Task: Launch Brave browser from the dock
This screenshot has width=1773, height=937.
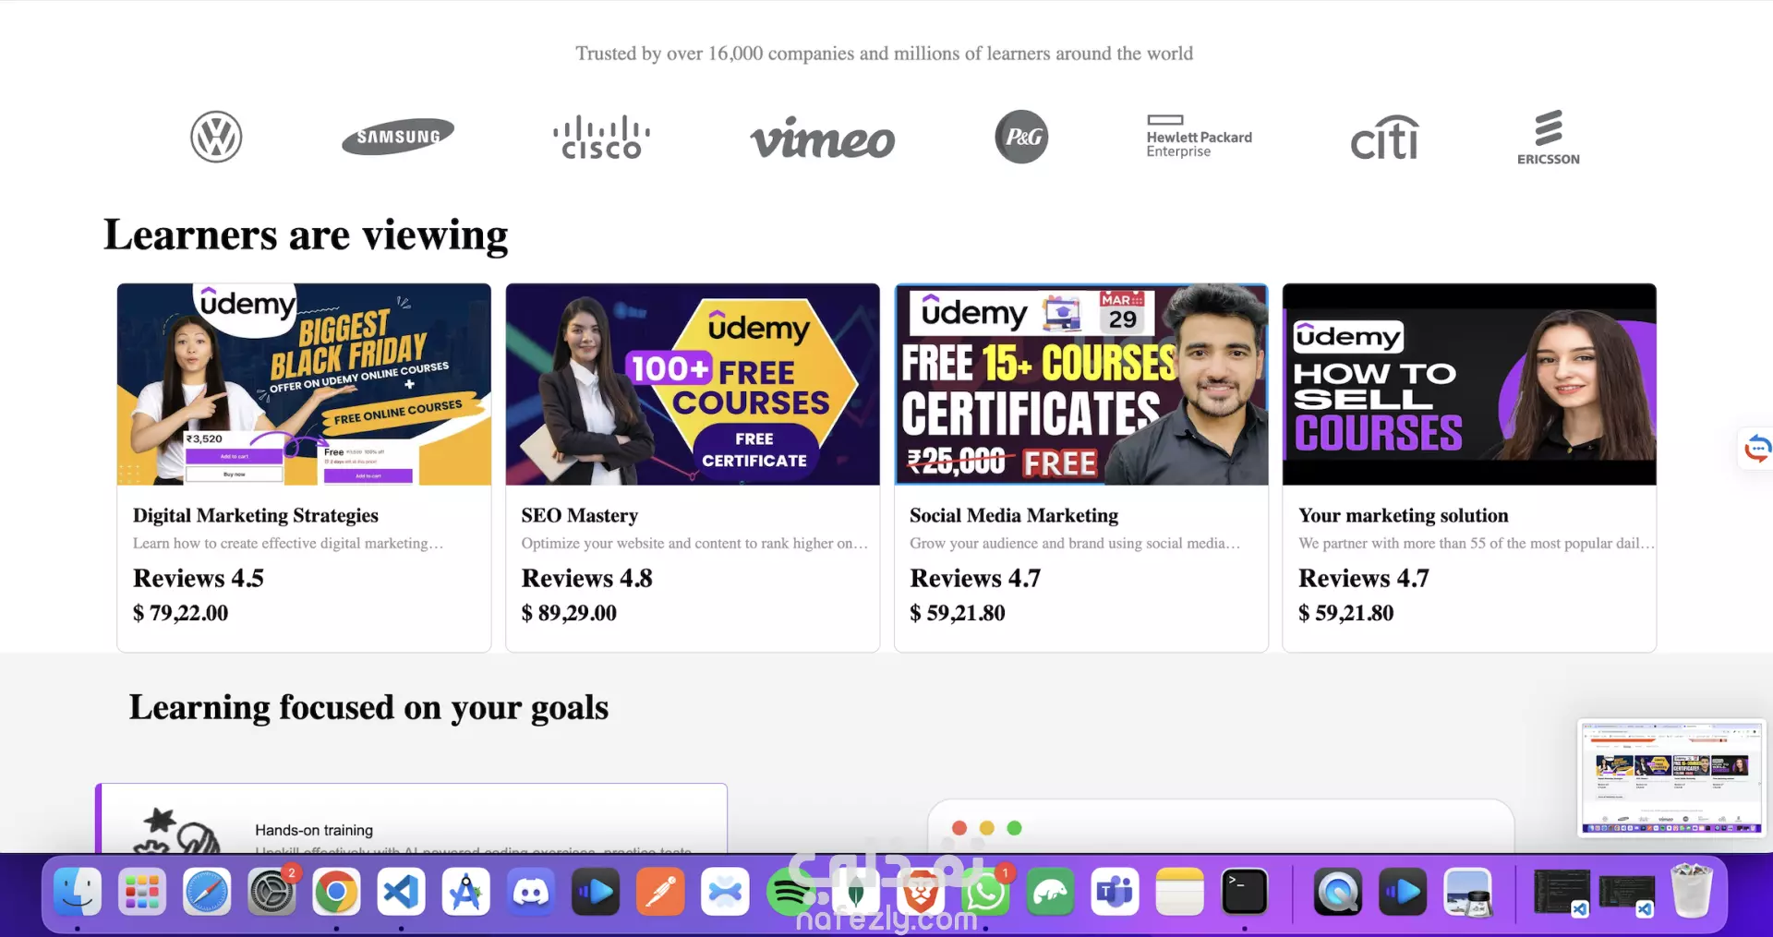Action: 921,894
